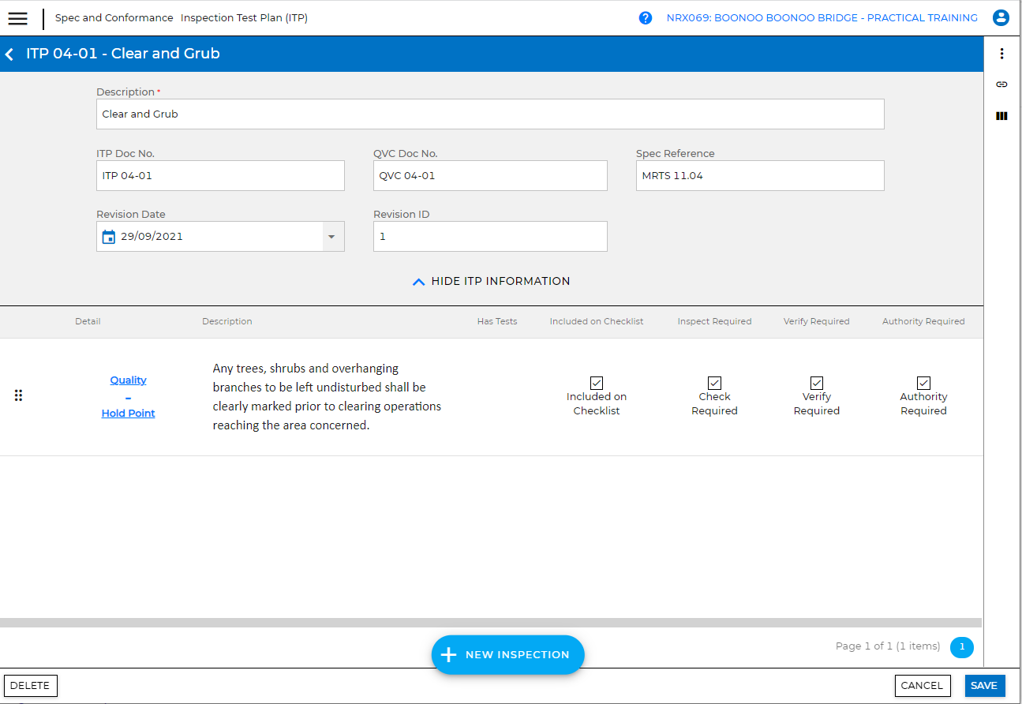Screen dimensions: 1022x704
Task: Click the drag handle on inspection row
Action: click(x=19, y=395)
